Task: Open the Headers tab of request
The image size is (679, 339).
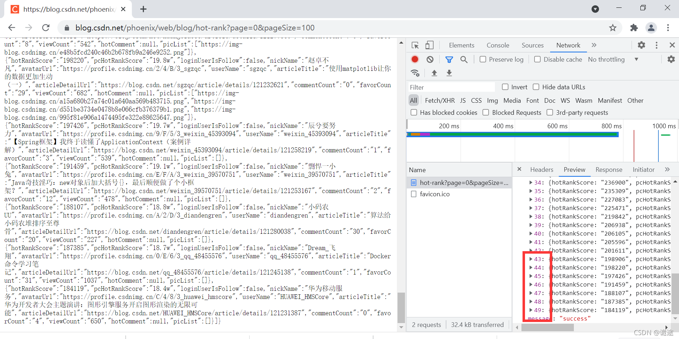Action: [542, 170]
